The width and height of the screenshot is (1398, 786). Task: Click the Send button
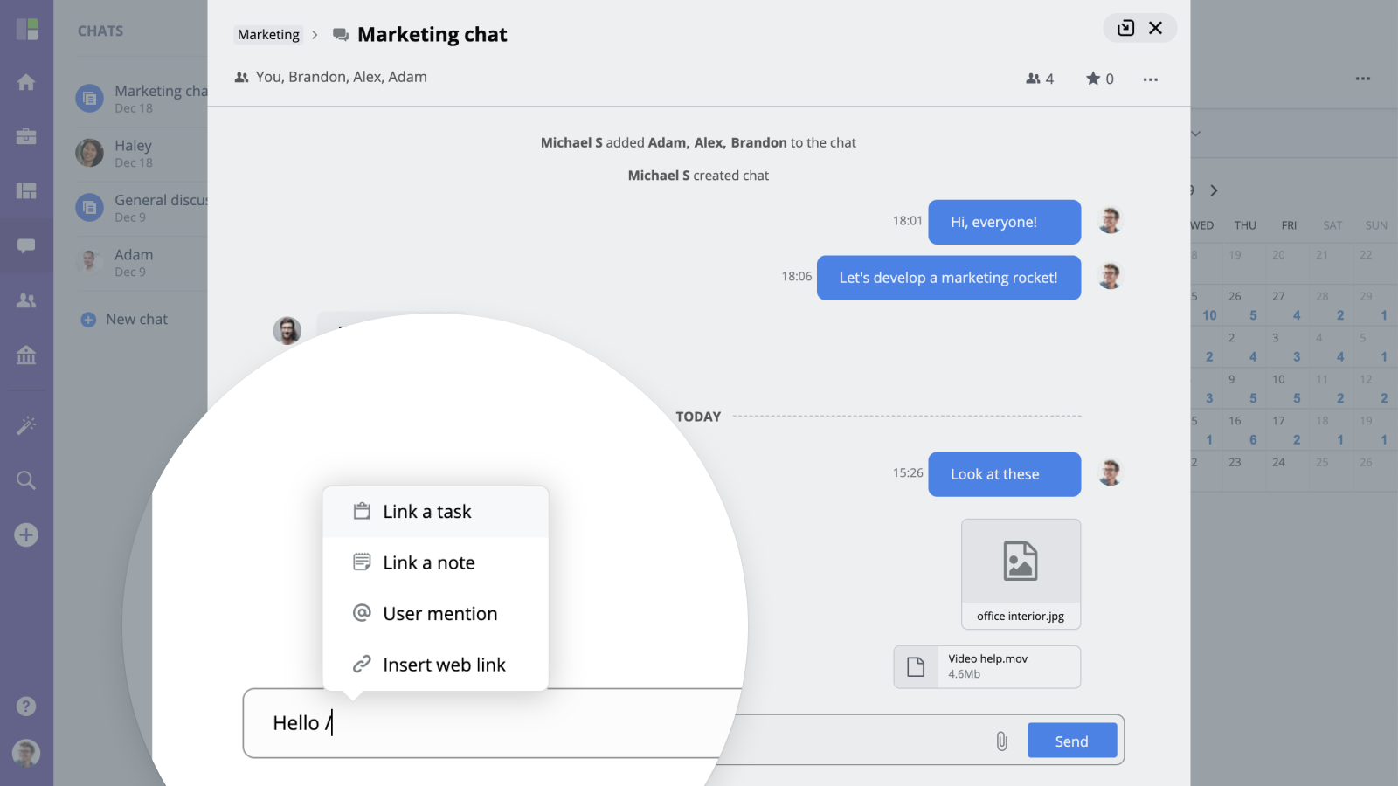click(x=1072, y=741)
